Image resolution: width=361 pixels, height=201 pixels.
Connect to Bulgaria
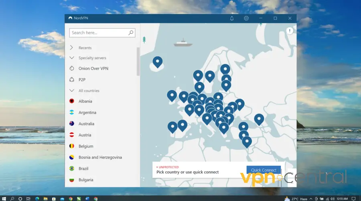(86, 180)
